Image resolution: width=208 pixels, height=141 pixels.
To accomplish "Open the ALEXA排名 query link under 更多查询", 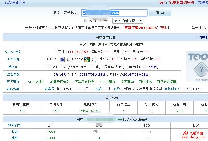I will [x=36, y=82].
